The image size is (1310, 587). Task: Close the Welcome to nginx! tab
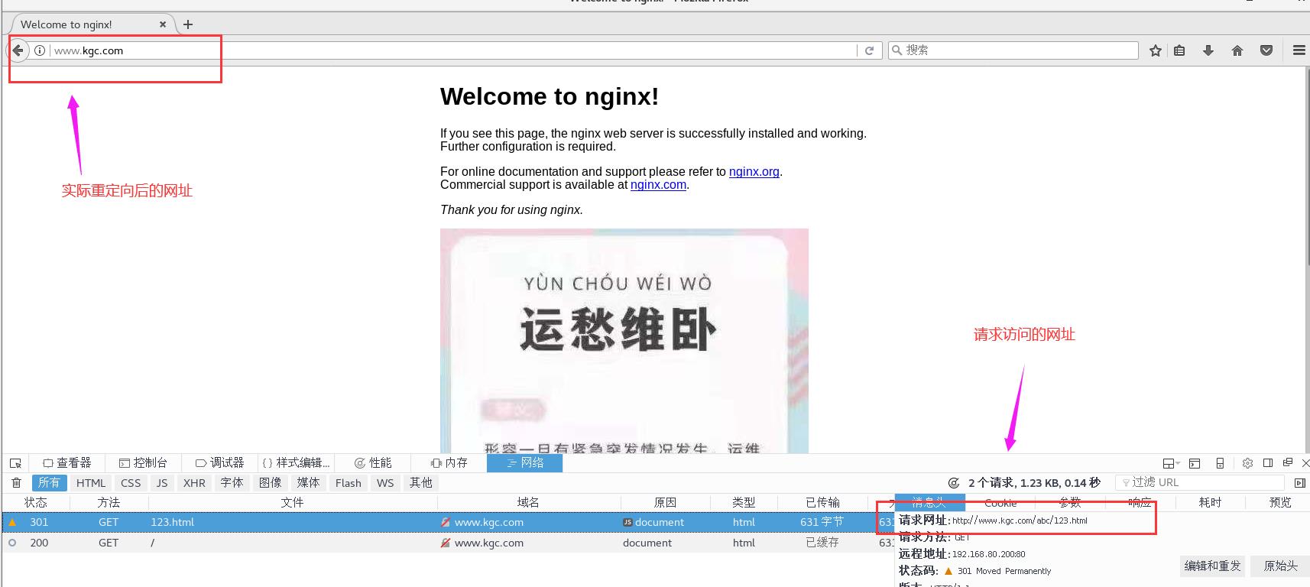pyautogui.click(x=163, y=24)
